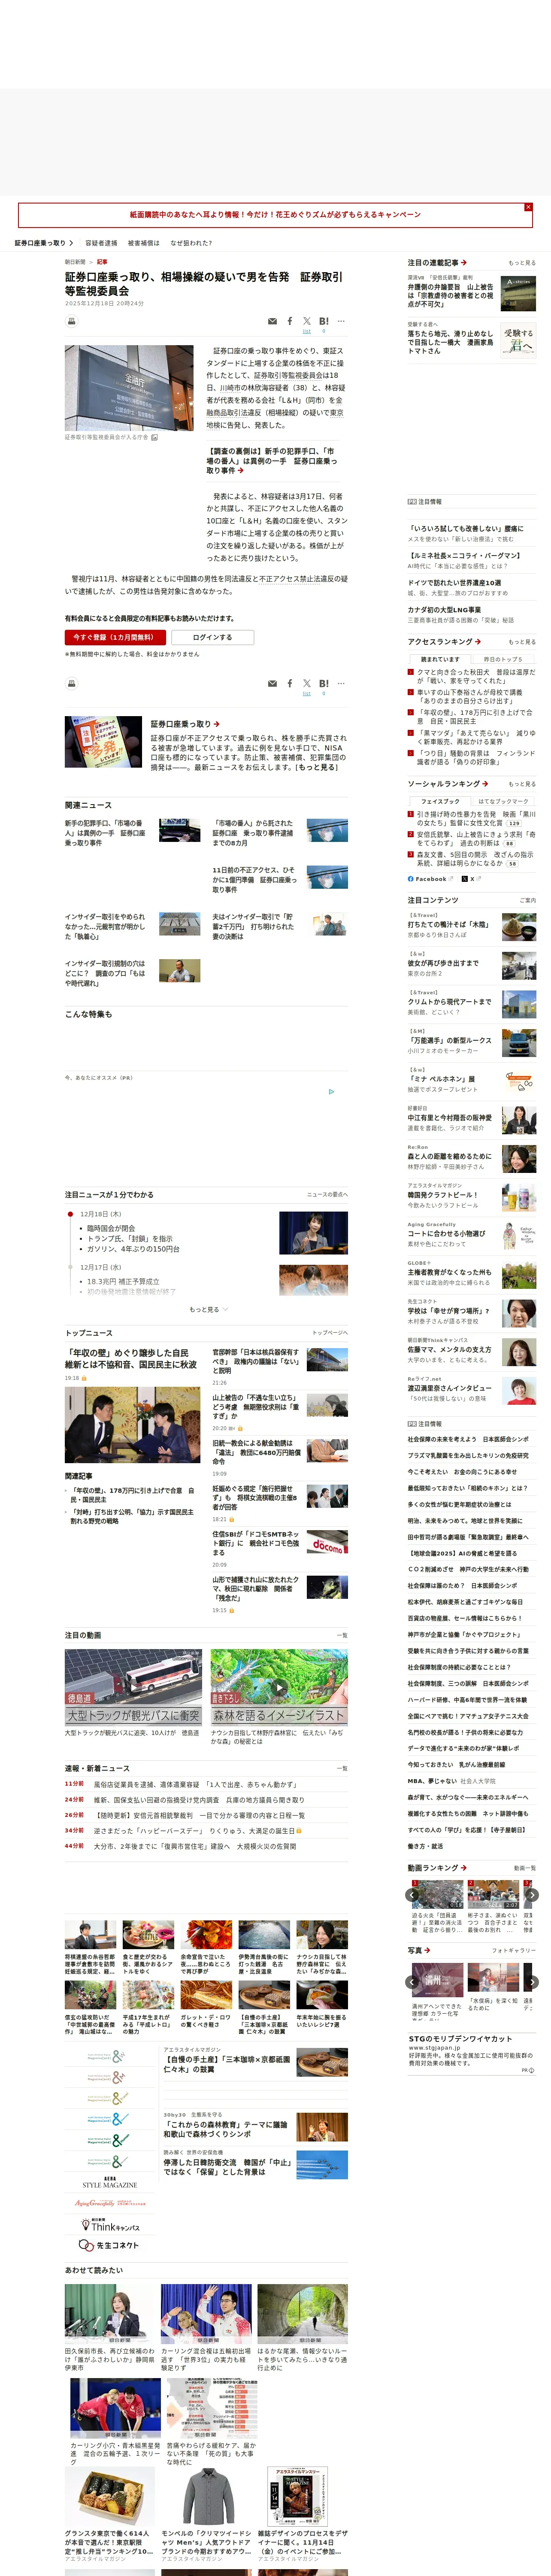551x2576 pixels.
Task: Open 先生コネクト logo link
Action: point(109,2246)
